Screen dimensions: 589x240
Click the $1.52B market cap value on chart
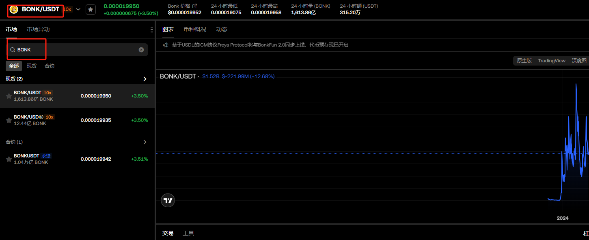point(211,76)
